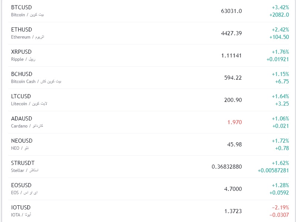Click Bitcoin price 63031.0
The image size is (296, 222).
point(231,11)
